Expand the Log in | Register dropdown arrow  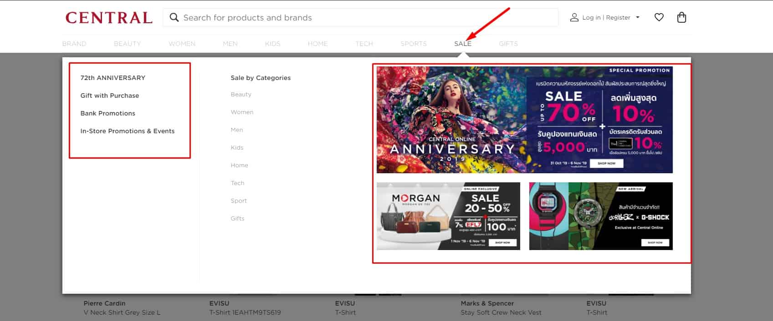[638, 17]
